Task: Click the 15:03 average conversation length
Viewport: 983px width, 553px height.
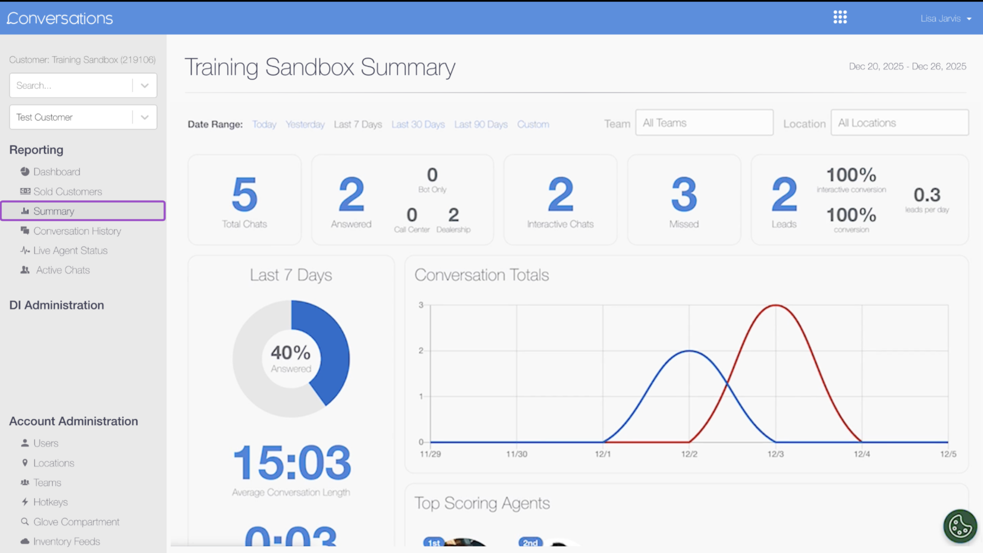Action: coord(292,462)
